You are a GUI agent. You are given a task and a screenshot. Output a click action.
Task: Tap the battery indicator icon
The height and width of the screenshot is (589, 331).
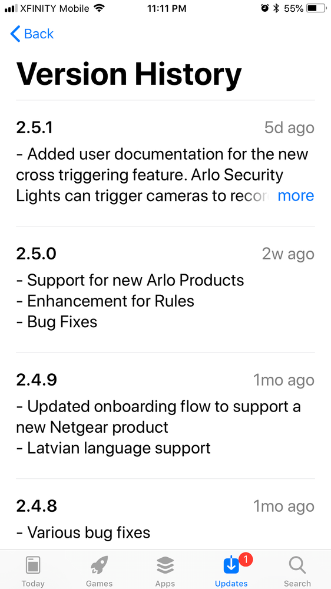coord(317,8)
